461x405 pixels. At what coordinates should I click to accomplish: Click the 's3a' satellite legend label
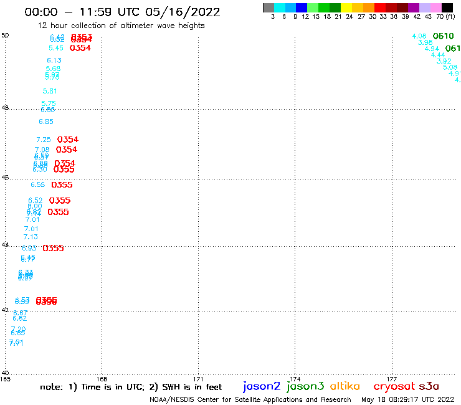[429, 386]
